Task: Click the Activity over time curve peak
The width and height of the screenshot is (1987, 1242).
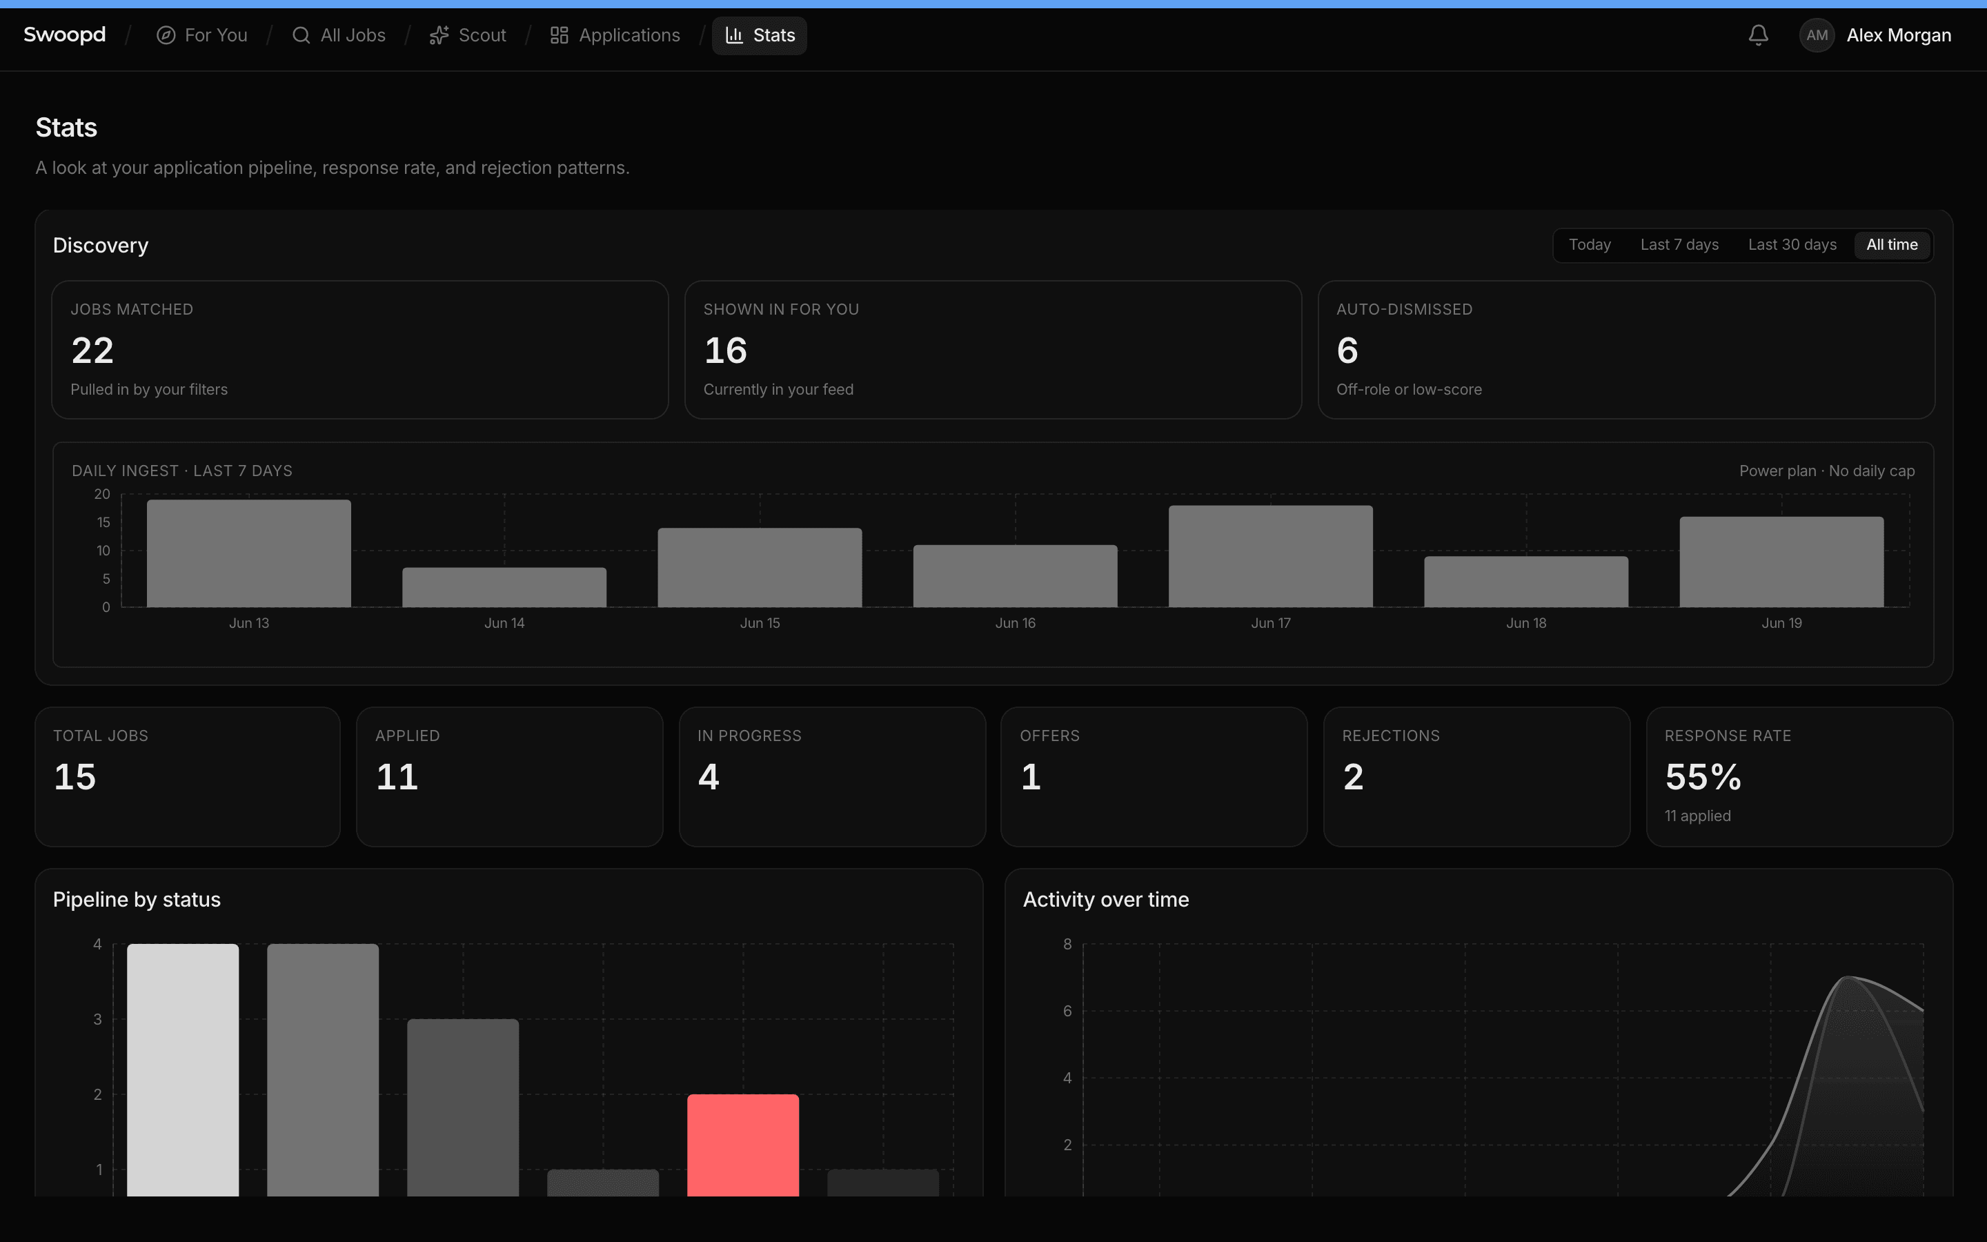Action: coord(1848,978)
